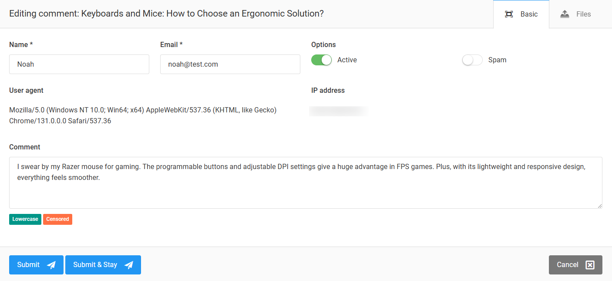Click the paper plane icon on Submit
This screenshot has height=281, width=612.
click(x=51, y=265)
